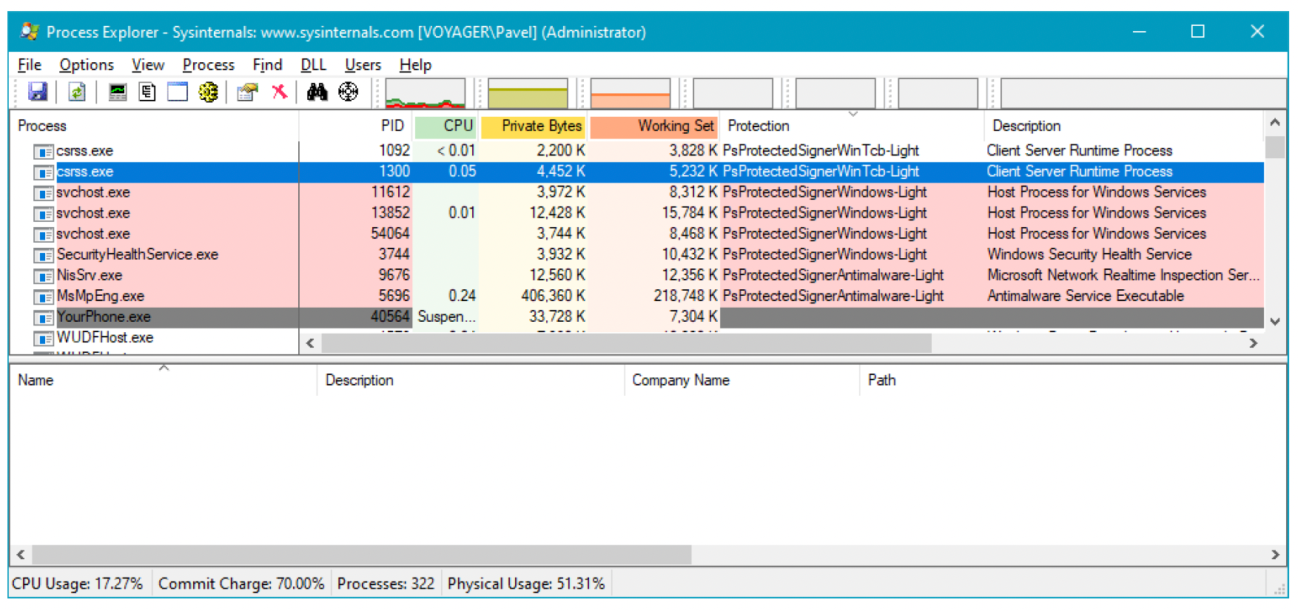The width and height of the screenshot is (1298, 611).
Task: Sort by the Process column header
Action: click(x=154, y=126)
